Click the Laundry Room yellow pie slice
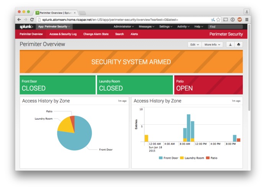The image size is (266, 189). click(67, 125)
